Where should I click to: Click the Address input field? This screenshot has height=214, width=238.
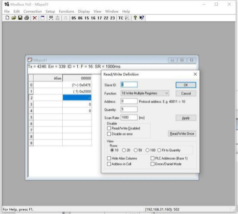pyautogui.click(x=129, y=101)
